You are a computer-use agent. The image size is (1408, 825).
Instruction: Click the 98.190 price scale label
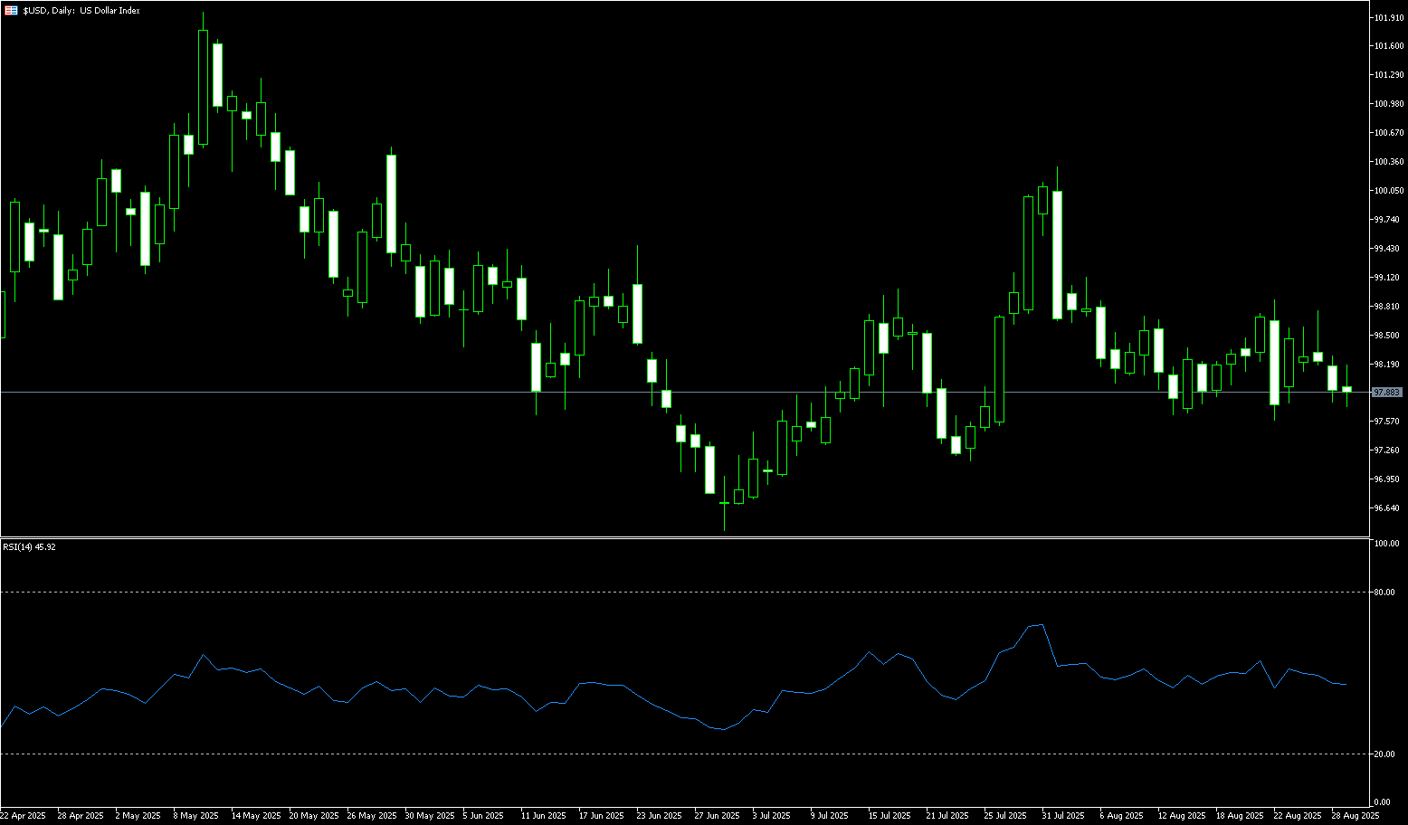click(x=1389, y=365)
